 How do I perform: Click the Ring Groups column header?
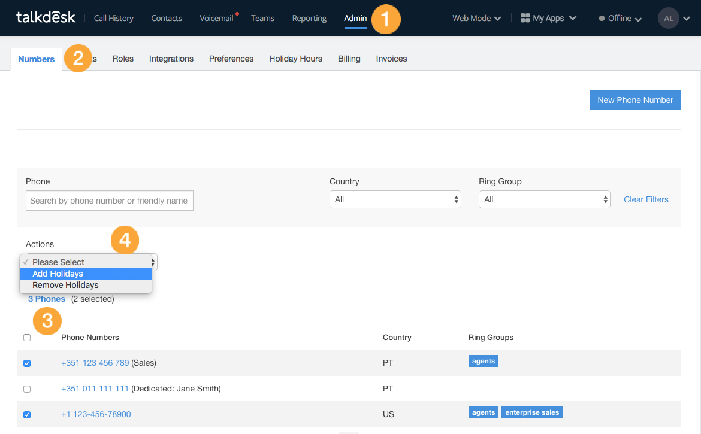[491, 338]
